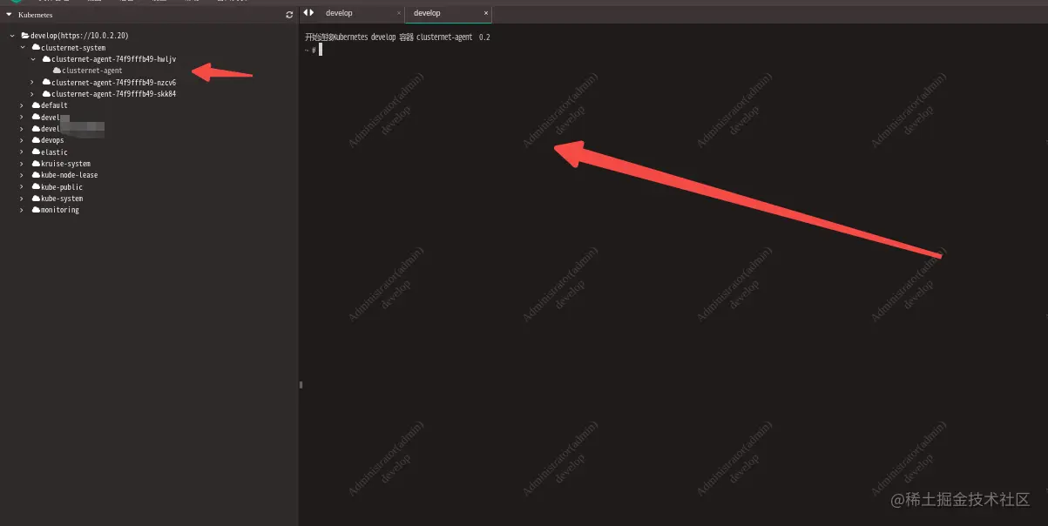Screen dimensions: 1048x526
Task: Click the default namespace cloud icon
Action: click(36, 105)
